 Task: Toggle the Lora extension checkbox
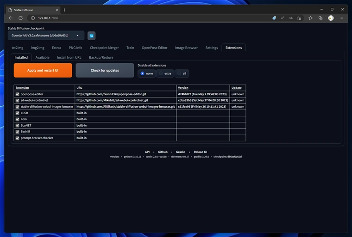[x=17, y=119]
